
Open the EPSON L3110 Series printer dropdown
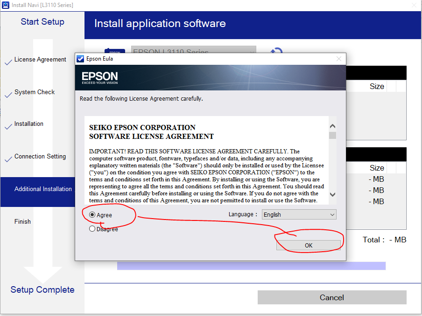coord(194,50)
